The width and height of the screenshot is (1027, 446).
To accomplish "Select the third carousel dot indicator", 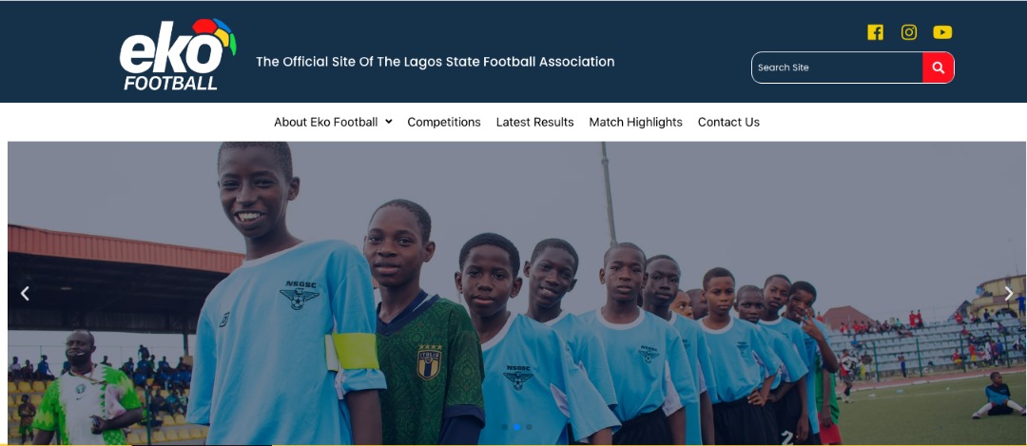I will [530, 427].
